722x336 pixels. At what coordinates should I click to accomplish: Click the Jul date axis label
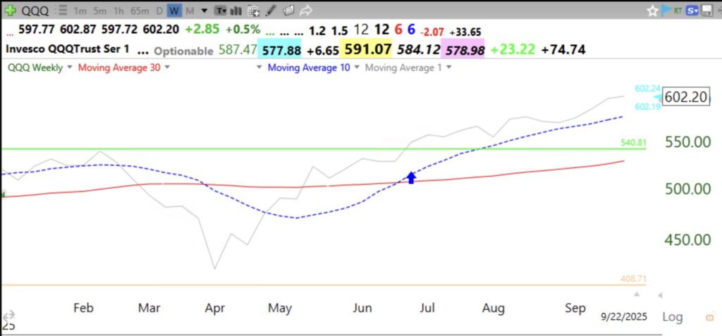427,308
